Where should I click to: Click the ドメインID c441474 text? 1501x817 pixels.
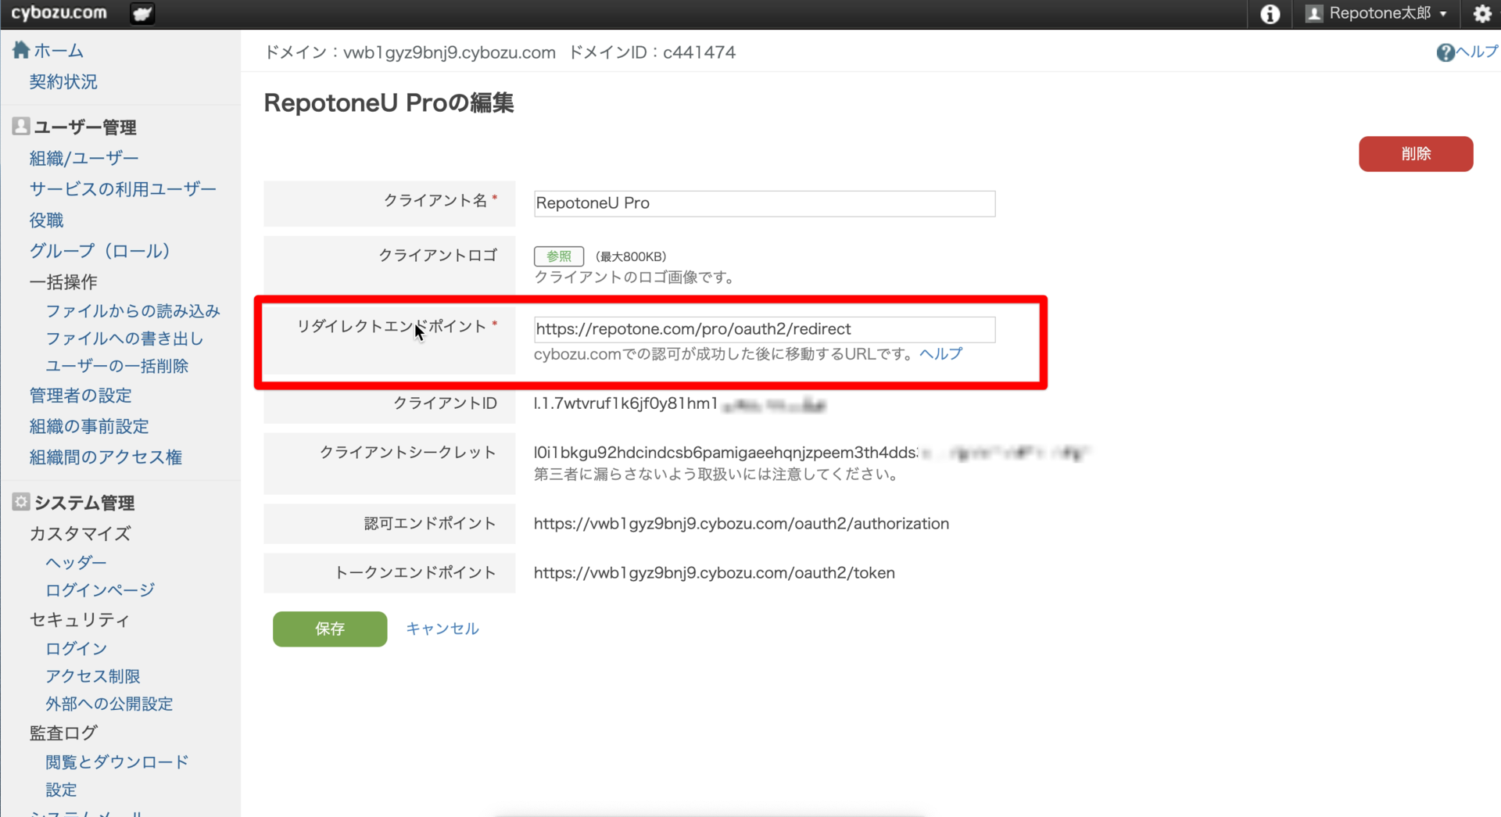tap(652, 52)
